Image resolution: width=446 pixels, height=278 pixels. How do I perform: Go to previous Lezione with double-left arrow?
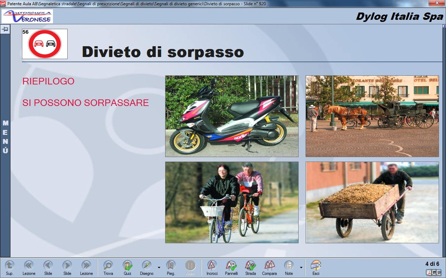point(29,268)
